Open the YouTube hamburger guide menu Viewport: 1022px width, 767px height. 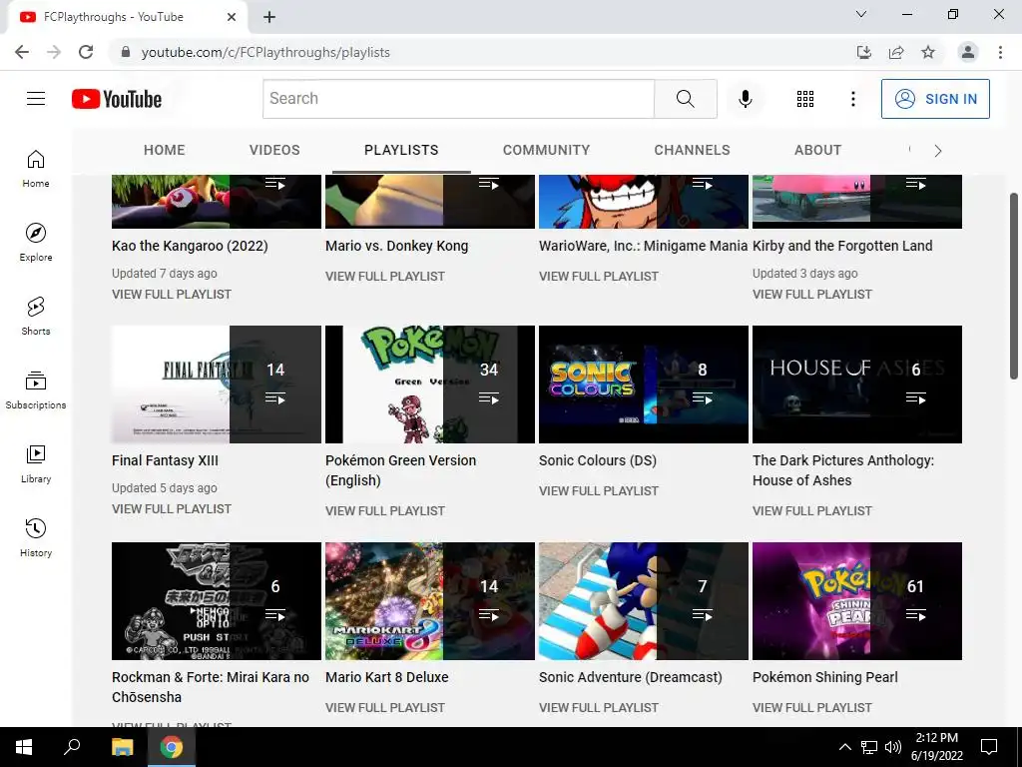[36, 99]
